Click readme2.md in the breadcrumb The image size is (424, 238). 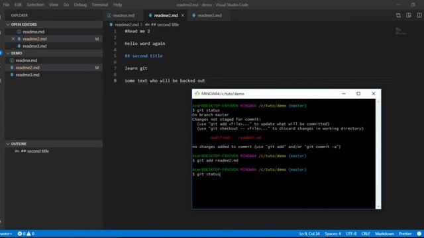pyautogui.click(x=127, y=24)
